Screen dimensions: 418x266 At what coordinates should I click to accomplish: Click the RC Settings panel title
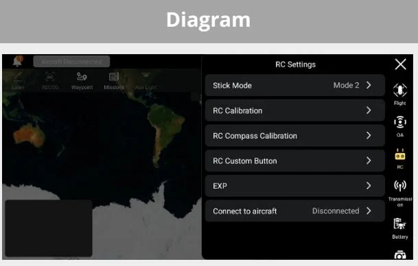[x=295, y=64]
